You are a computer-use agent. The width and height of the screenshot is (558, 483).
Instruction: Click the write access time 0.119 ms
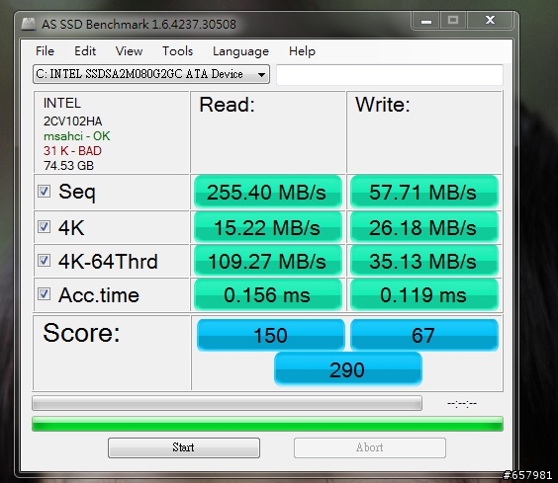click(x=423, y=295)
